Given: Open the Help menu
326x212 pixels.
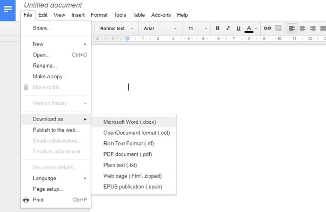Looking at the screenshot, I should (182, 15).
